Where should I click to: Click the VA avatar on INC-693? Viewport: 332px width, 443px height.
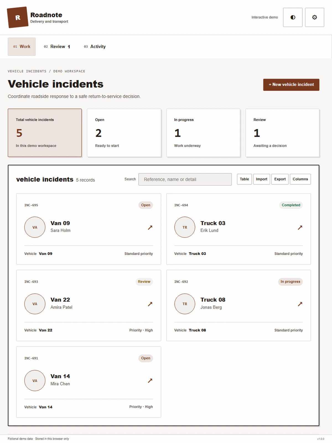point(35,304)
